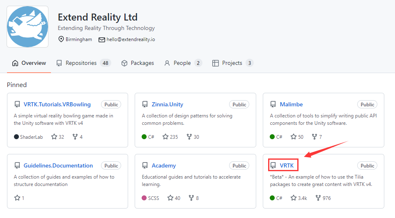
Task: View Malimbe forks, 7 forks
Action: tap(317, 137)
